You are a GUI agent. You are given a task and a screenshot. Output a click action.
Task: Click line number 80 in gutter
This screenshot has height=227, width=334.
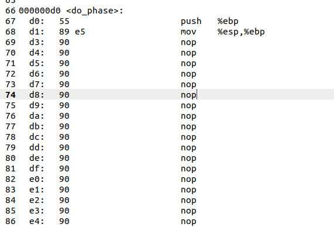[11, 158]
